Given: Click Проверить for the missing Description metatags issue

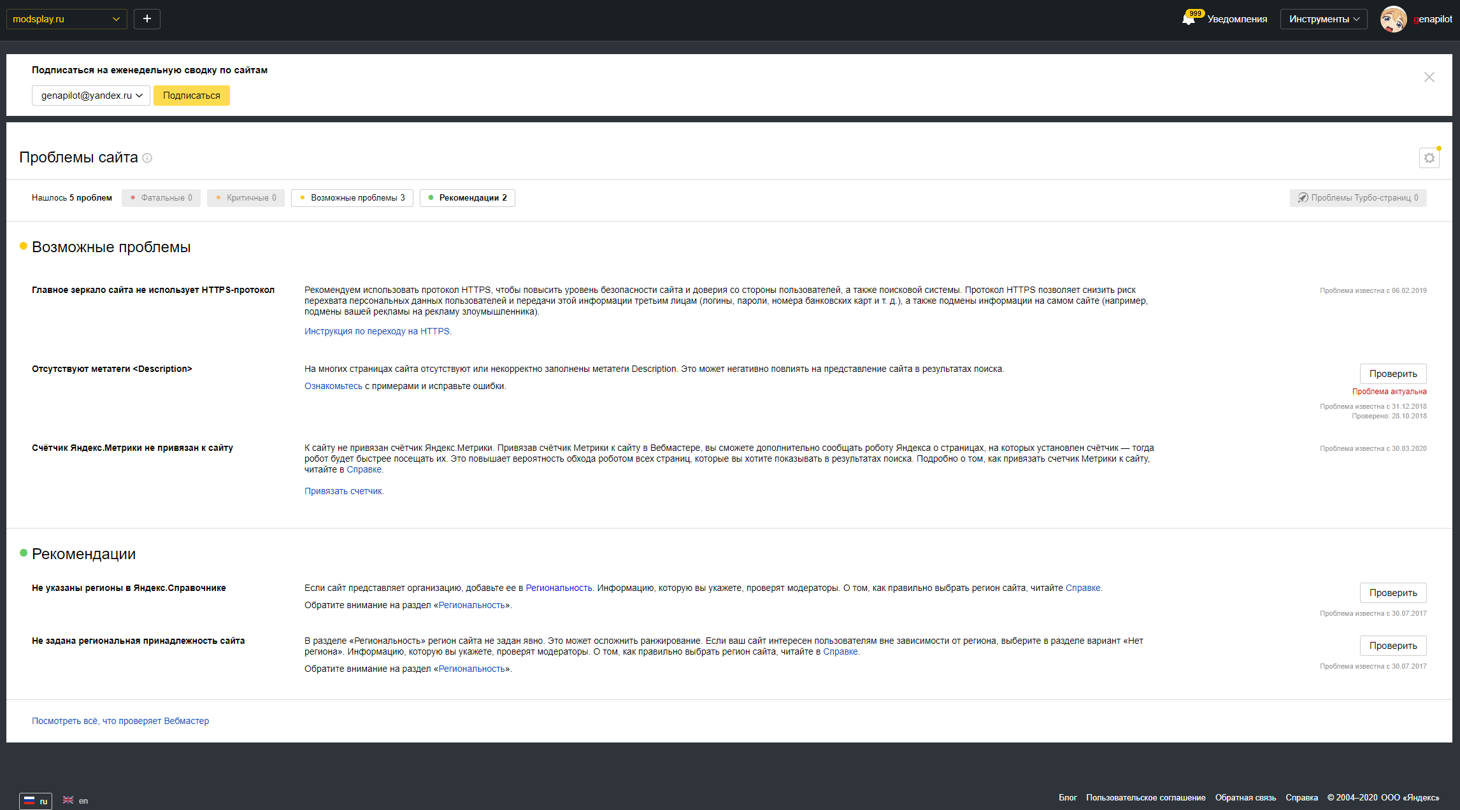Looking at the screenshot, I should pos(1392,374).
